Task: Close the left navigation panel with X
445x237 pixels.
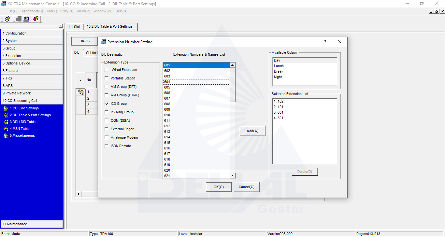Action: (61, 26)
